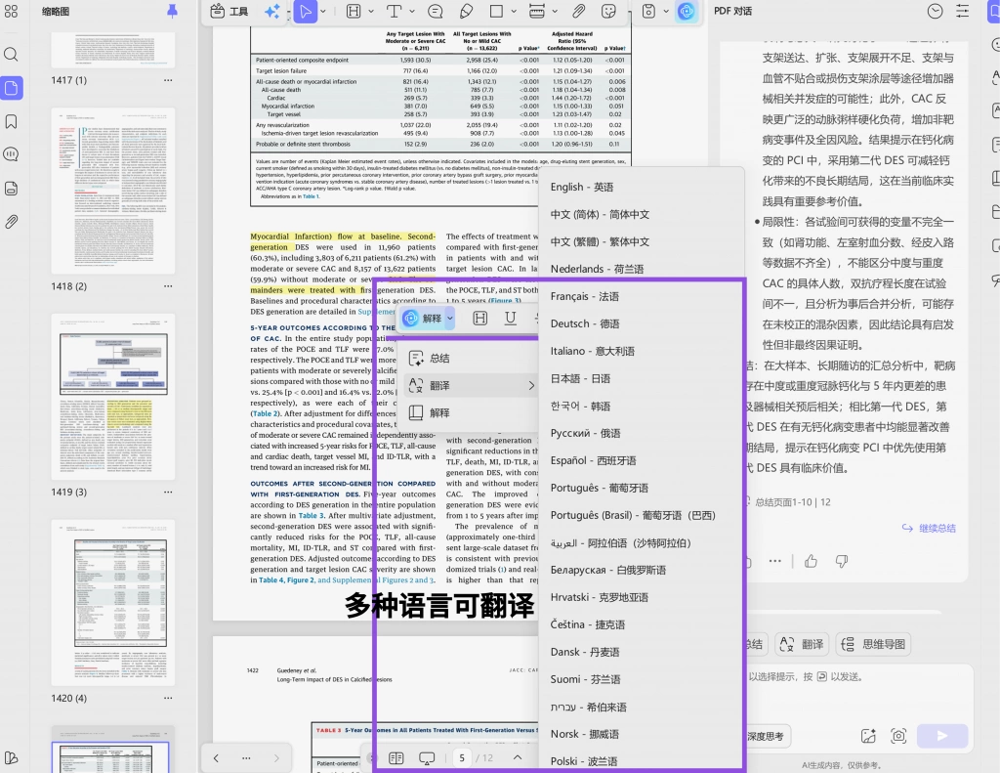The image size is (1000, 773).
Task: Select Русский - 俄语 language
Action: pos(641,433)
